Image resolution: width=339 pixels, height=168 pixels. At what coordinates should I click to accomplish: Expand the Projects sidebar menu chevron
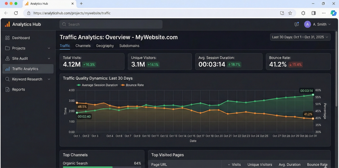click(49, 48)
